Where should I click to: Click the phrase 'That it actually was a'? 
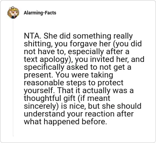[95, 91]
